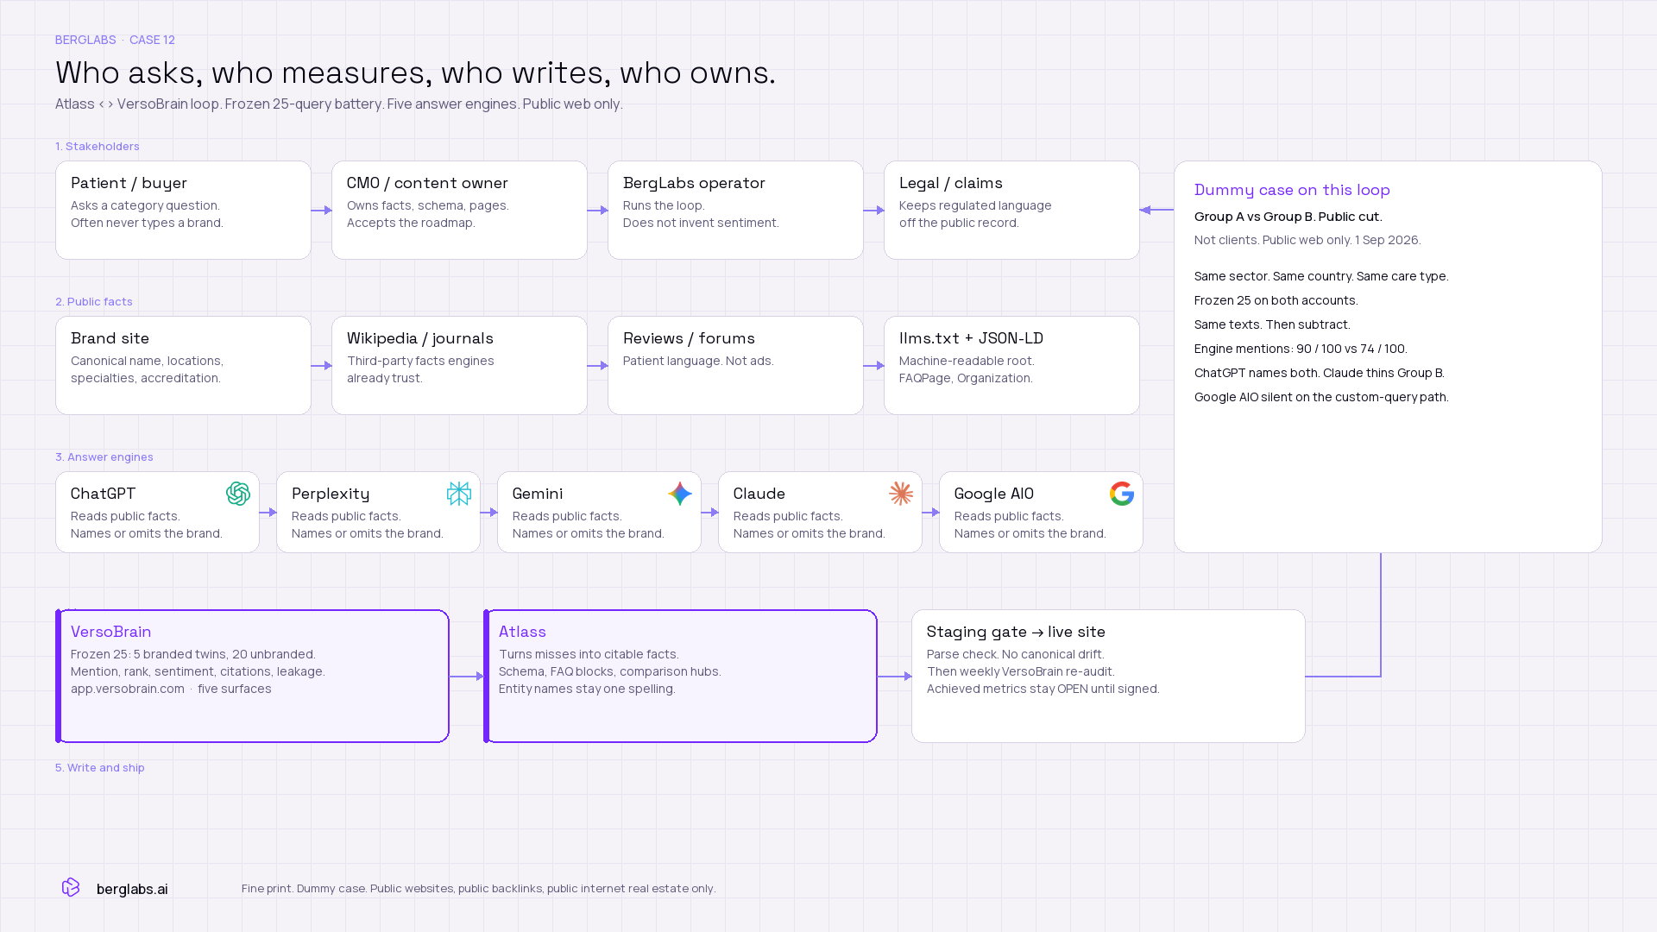Open the Brand site card

[183, 365]
